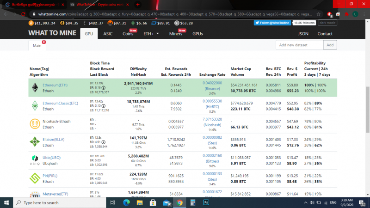Open the Coins navigation tab

(128, 34)
